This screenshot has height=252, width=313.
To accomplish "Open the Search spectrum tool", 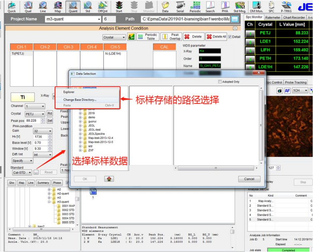I will coord(210,6).
